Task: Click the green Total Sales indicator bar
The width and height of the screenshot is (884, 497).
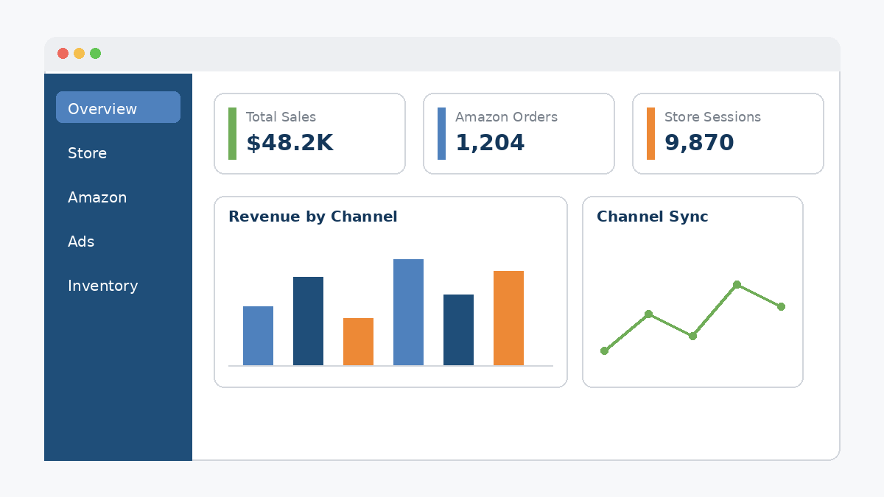Action: (232, 133)
